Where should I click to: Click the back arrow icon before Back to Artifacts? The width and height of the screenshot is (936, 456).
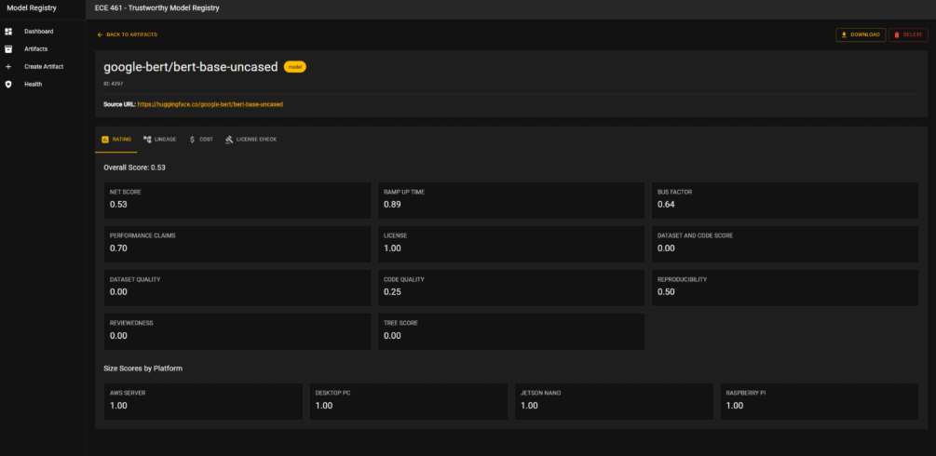pyautogui.click(x=101, y=34)
